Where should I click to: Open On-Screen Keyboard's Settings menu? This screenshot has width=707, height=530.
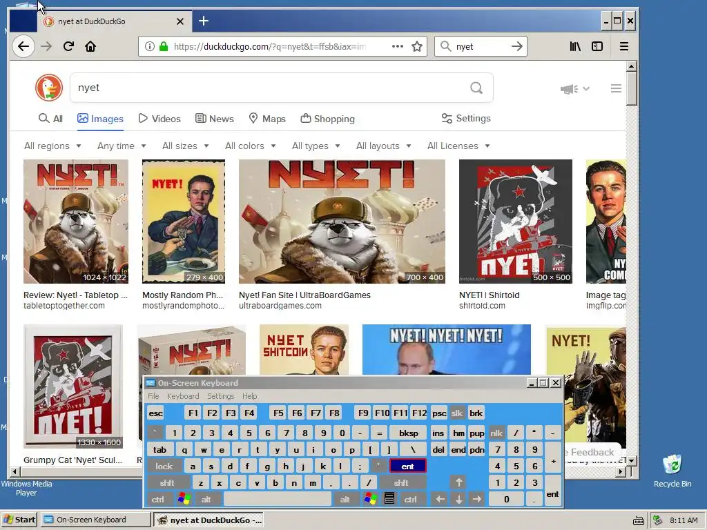click(x=220, y=396)
